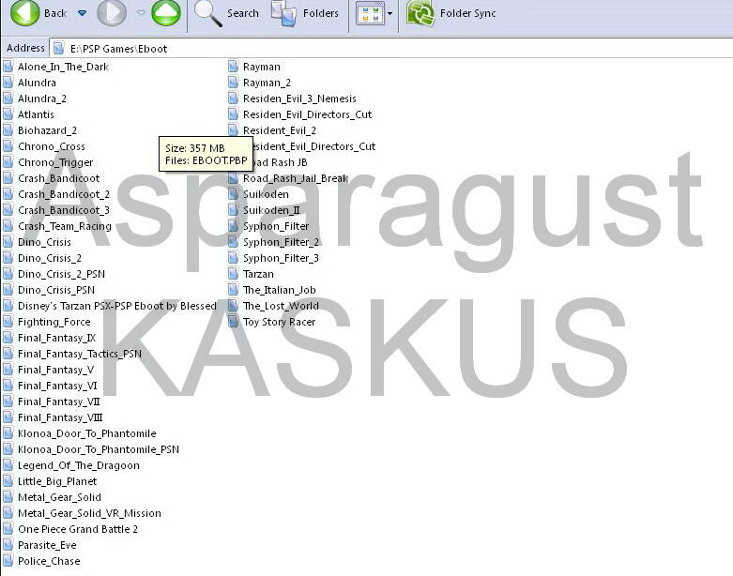Select the Chrono_Cross folder icon
Screen dimensions: 733x576
[x=8, y=146]
